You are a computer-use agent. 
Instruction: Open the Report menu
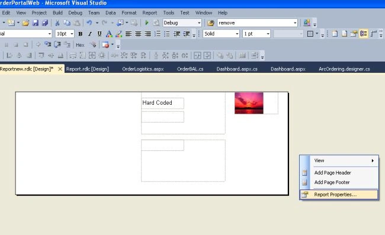pos(149,13)
